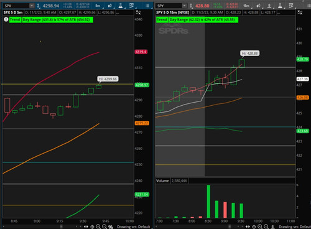Open the 15m timeframe selector on SPY chart

click(x=246, y=6)
